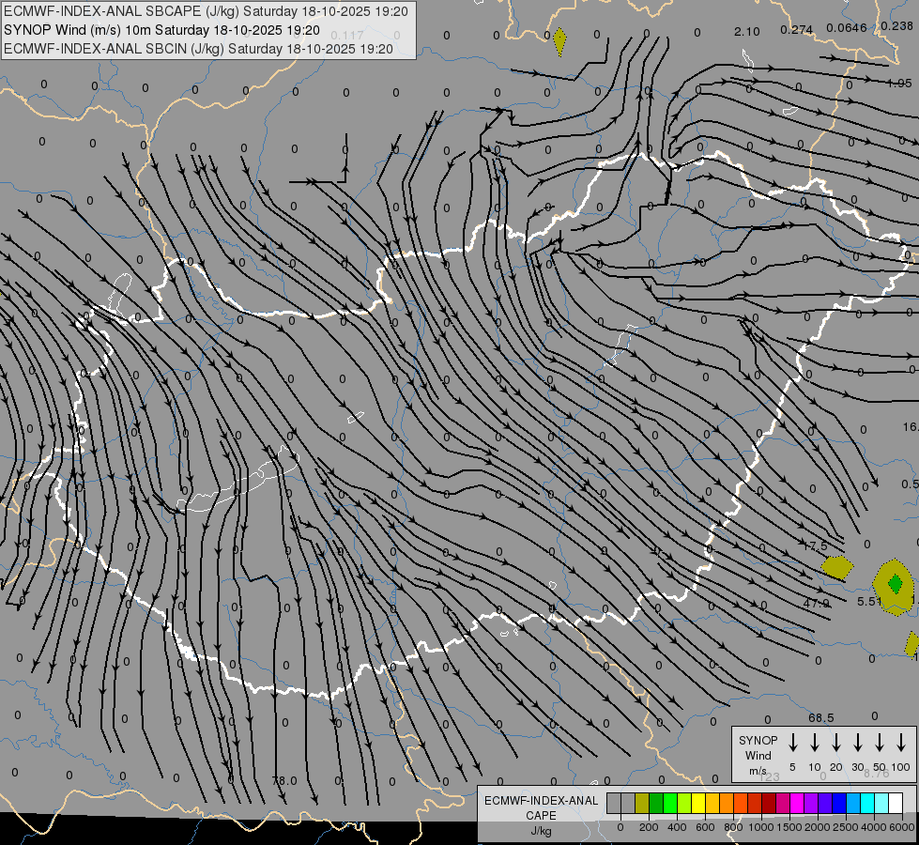Pick the bright green swatch in the CAPE scale
The width and height of the screenshot is (919, 845).
point(670,803)
